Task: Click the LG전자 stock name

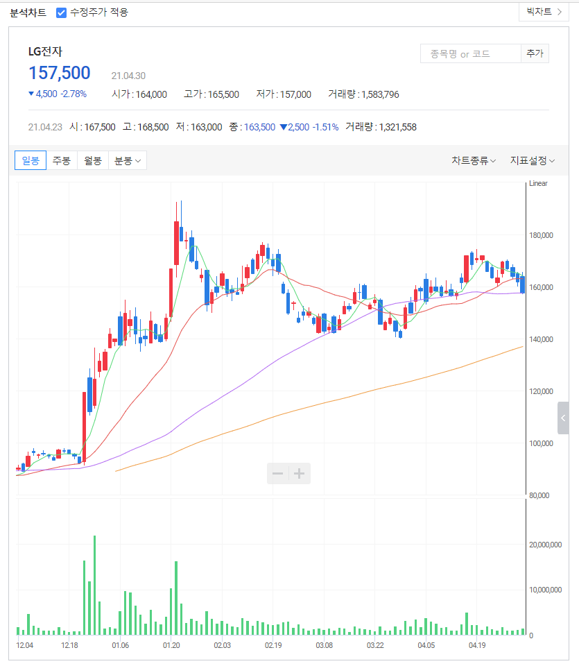Action: point(46,51)
